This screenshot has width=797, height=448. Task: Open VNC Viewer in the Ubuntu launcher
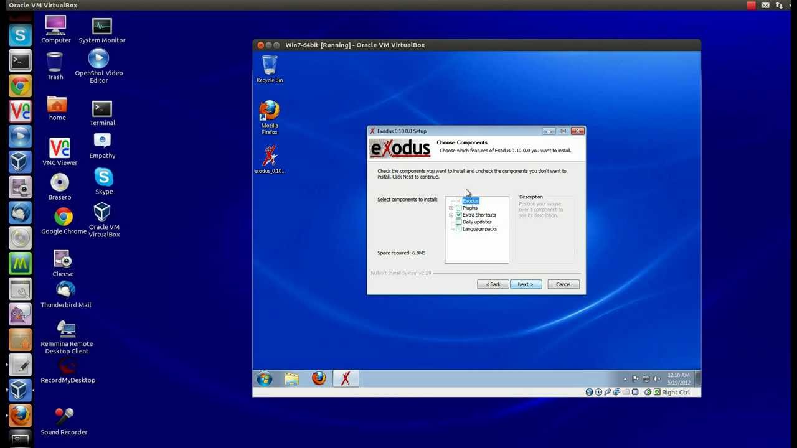[20, 111]
